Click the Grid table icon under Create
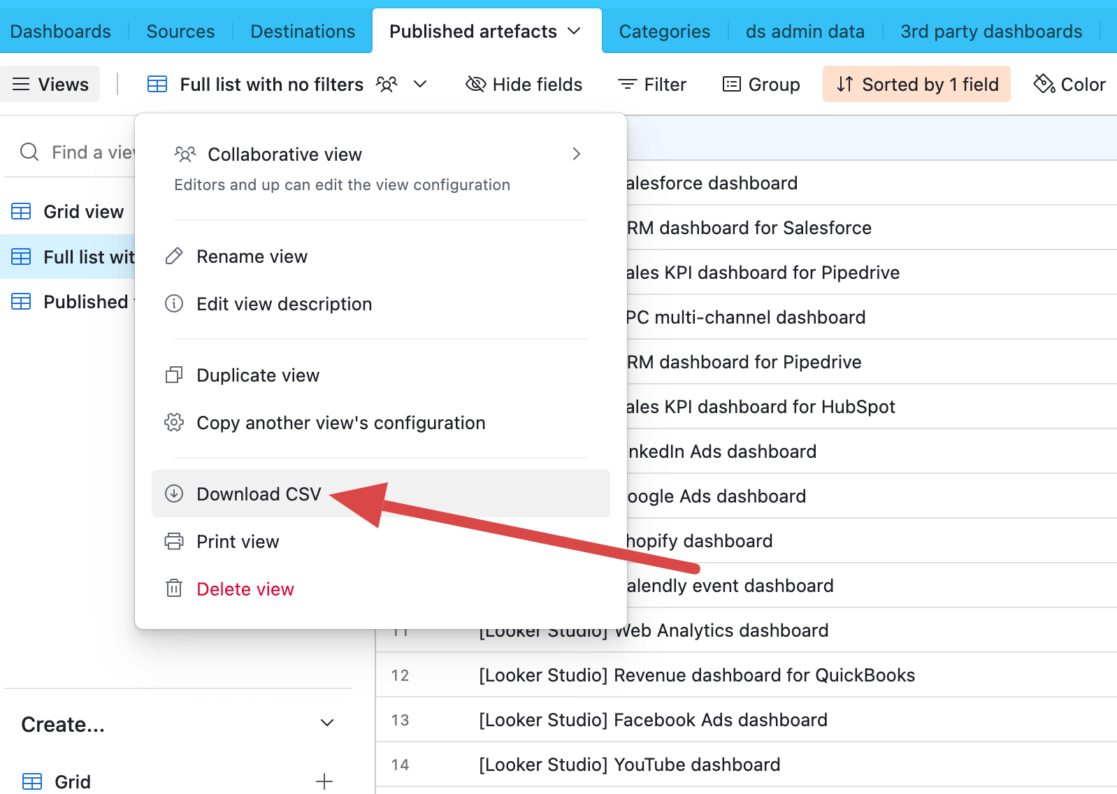1117x794 pixels. click(x=32, y=781)
